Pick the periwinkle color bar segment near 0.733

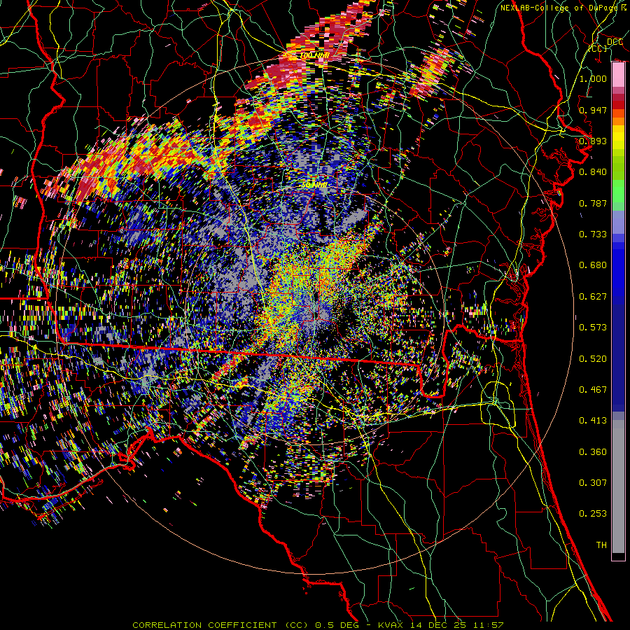coord(618,223)
